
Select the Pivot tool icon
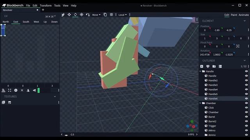coord(82,15)
